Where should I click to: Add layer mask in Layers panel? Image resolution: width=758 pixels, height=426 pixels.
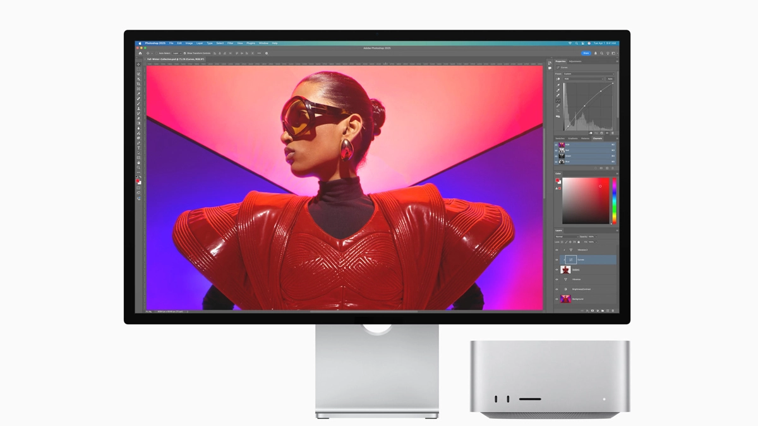pyautogui.click(x=593, y=311)
